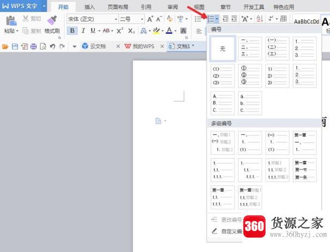This screenshot has height=252, width=330.
Task: Click the save disk icon
Action: tap(15, 46)
